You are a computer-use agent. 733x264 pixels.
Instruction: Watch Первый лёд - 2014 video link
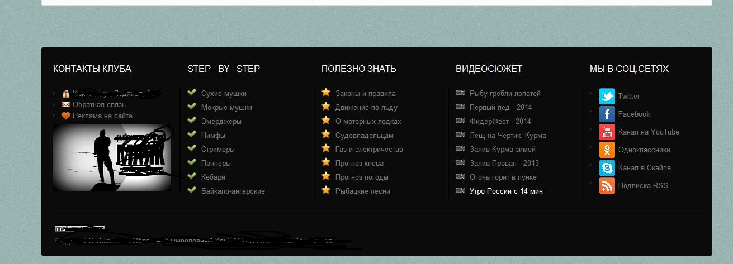501,108
